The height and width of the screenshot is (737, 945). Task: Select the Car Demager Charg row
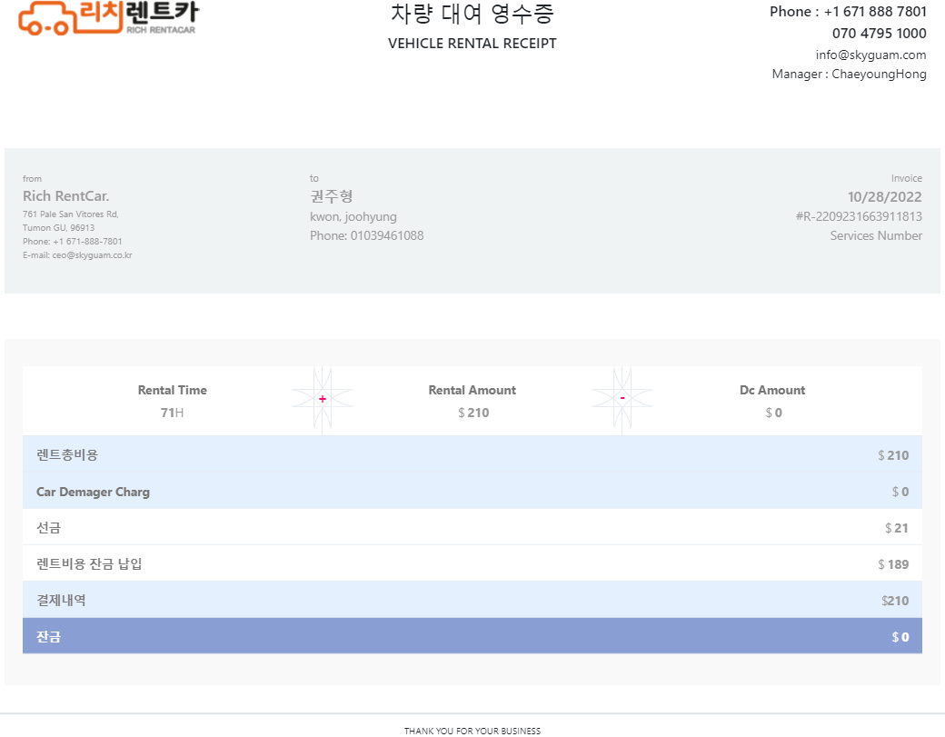coord(472,492)
